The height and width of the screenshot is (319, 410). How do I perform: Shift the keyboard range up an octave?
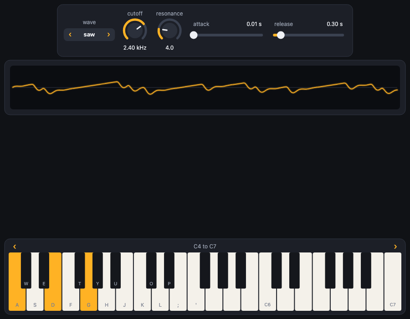coord(395,247)
